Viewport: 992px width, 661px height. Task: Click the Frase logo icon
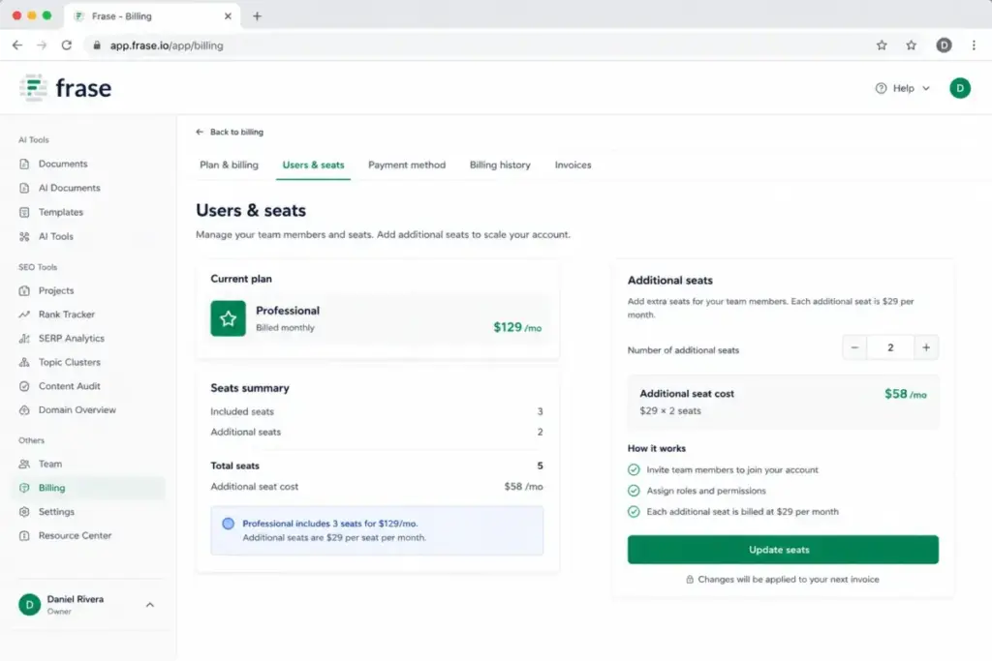(x=33, y=87)
